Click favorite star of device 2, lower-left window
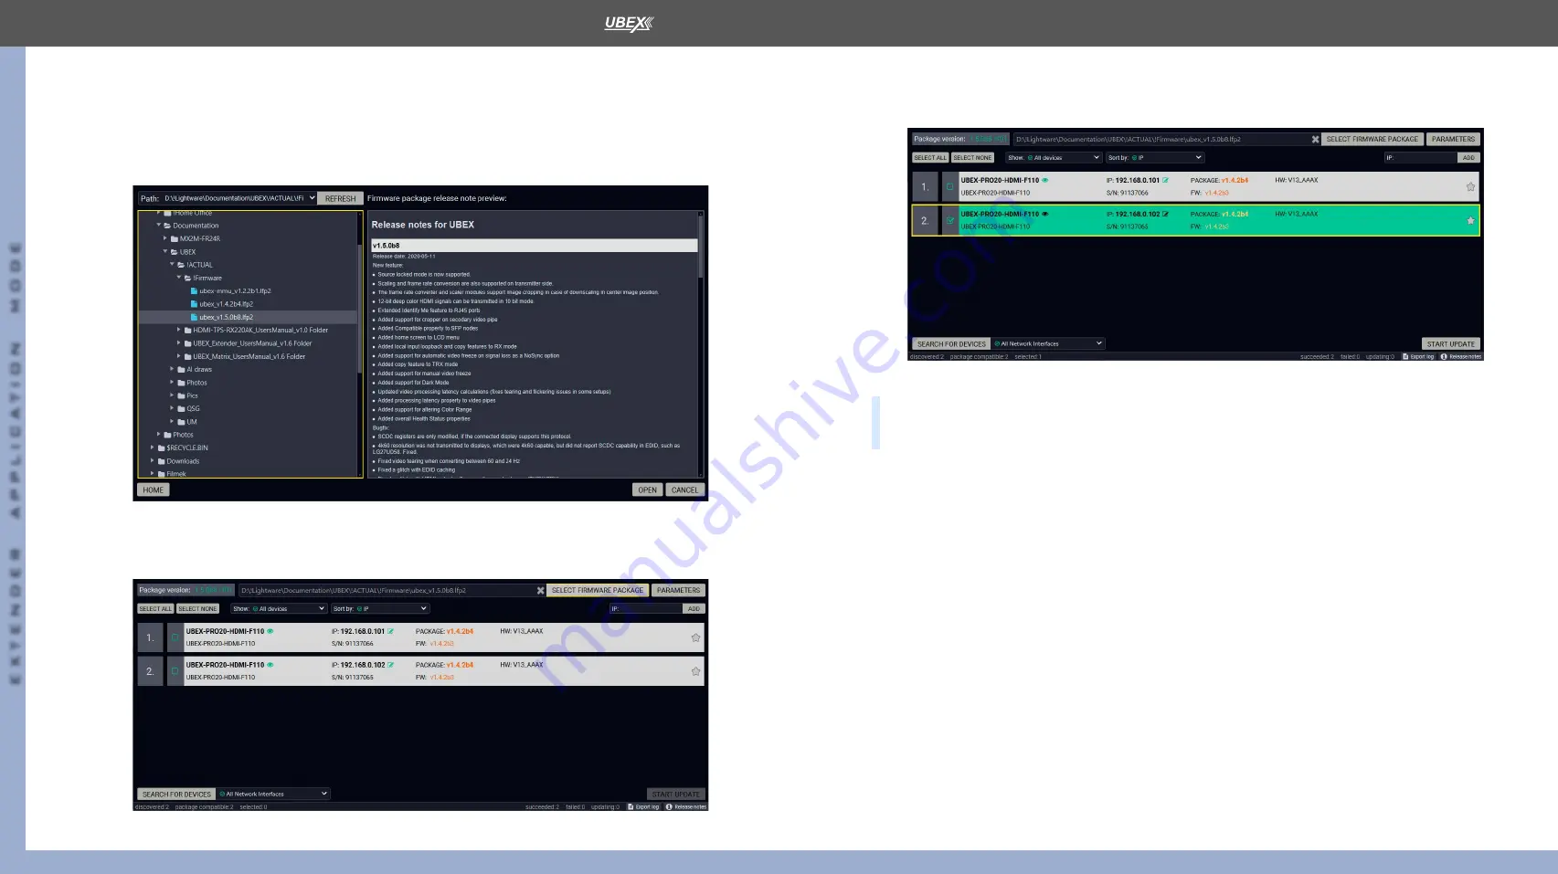This screenshot has height=874, width=1558. click(x=695, y=671)
